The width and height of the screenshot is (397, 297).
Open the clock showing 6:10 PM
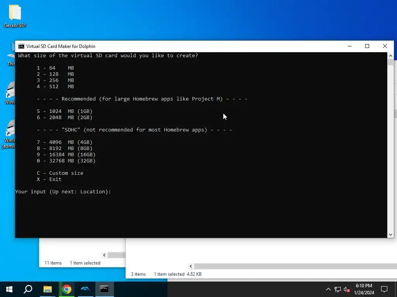[364, 289]
